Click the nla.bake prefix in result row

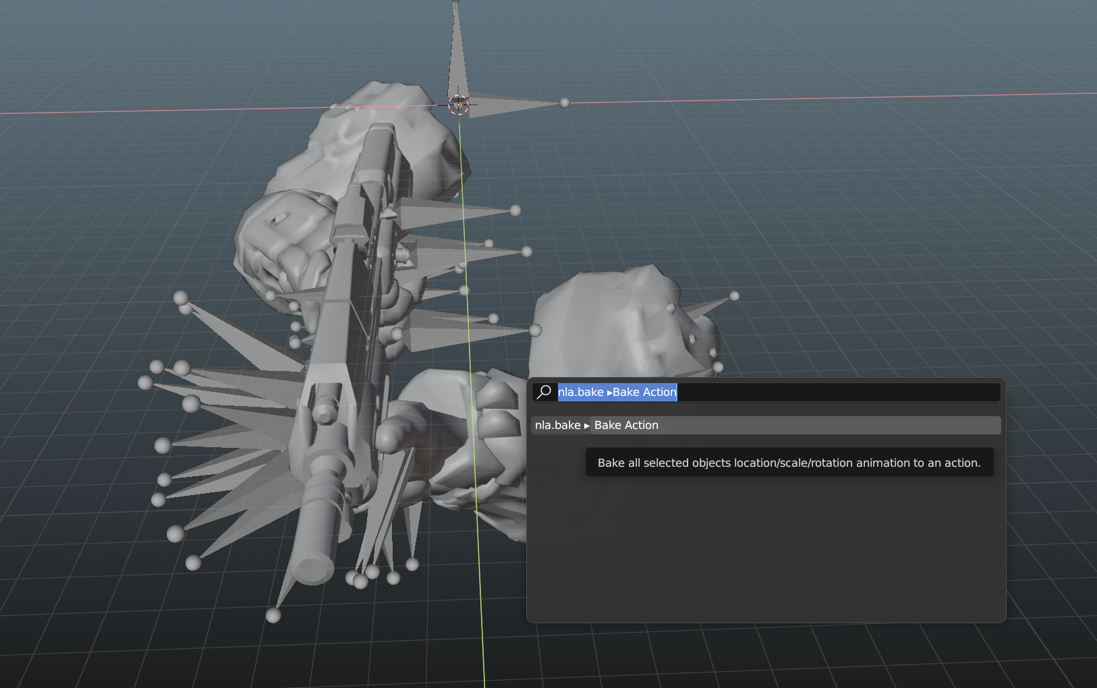click(557, 425)
